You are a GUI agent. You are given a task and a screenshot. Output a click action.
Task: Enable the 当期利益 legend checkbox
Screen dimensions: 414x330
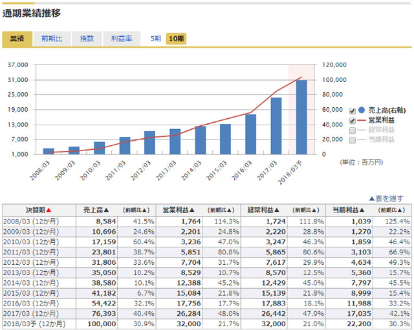click(352, 140)
